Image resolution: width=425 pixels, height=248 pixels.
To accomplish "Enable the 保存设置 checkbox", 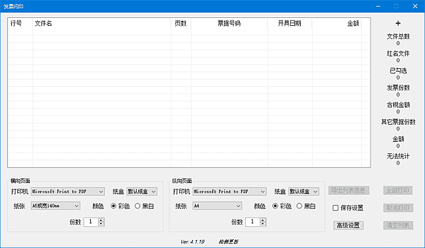I will click(x=335, y=208).
